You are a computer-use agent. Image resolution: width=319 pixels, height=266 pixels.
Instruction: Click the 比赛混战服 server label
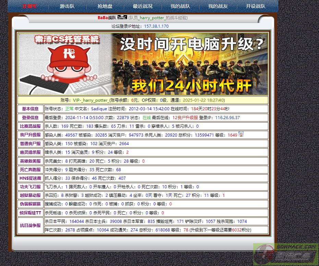(30, 126)
